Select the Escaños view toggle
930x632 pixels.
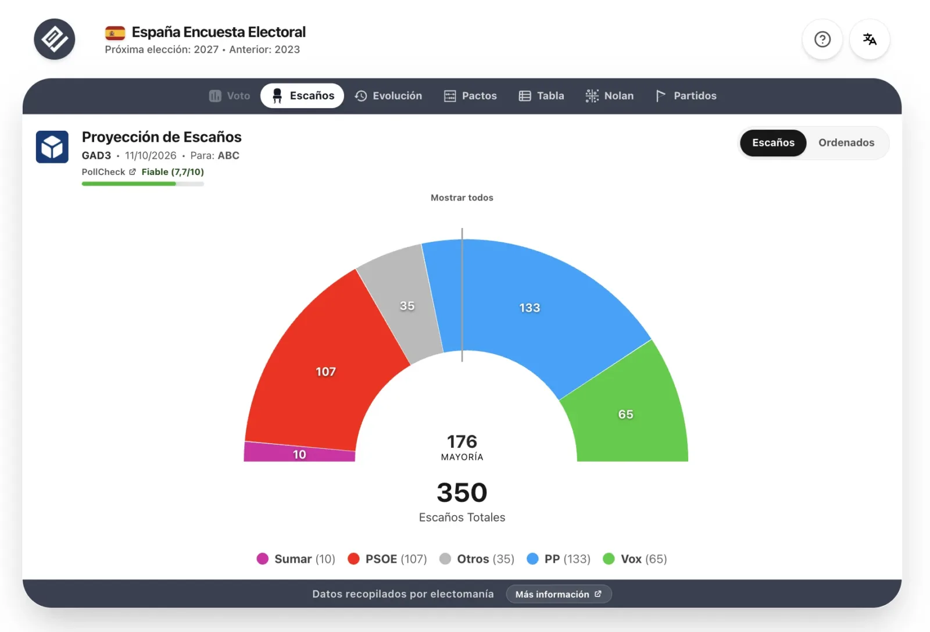tap(773, 143)
